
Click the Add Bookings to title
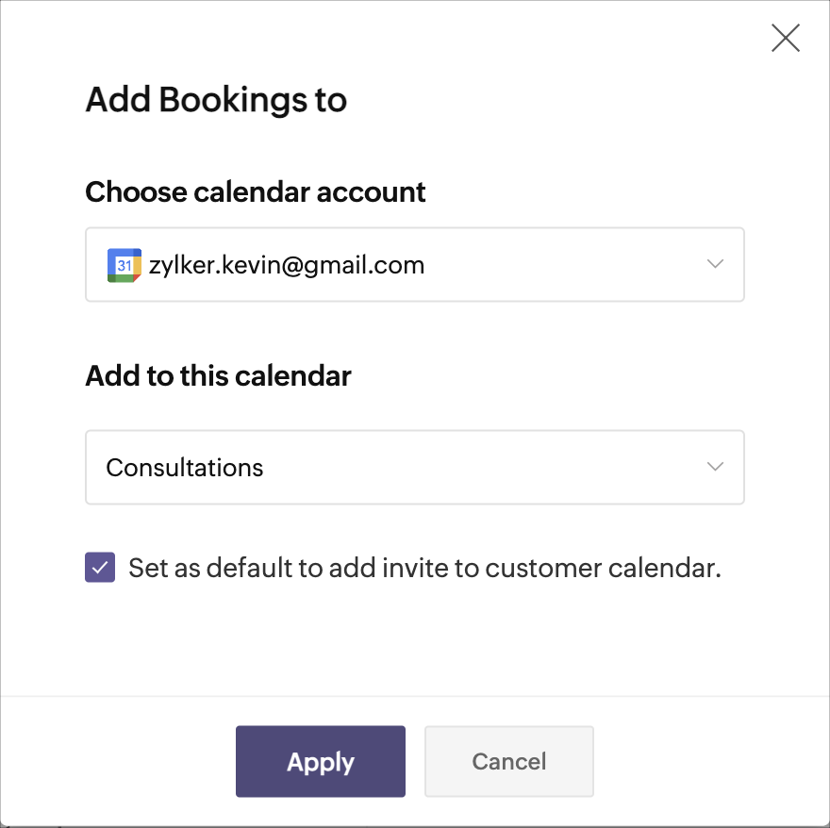tap(216, 99)
